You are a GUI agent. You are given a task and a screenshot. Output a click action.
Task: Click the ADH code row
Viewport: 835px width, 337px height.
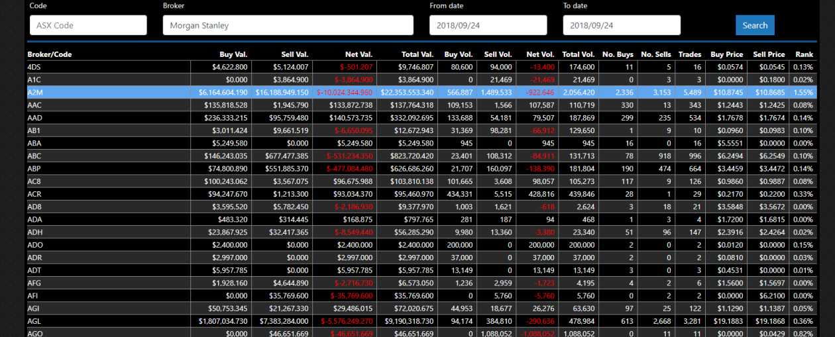pos(34,232)
